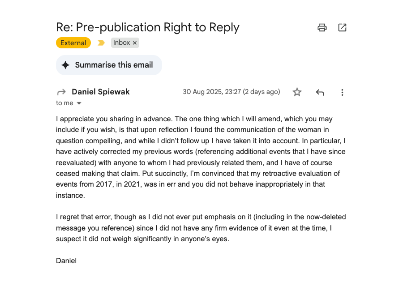
Task: Open the three-dot More options menu
Action: pyautogui.click(x=342, y=92)
